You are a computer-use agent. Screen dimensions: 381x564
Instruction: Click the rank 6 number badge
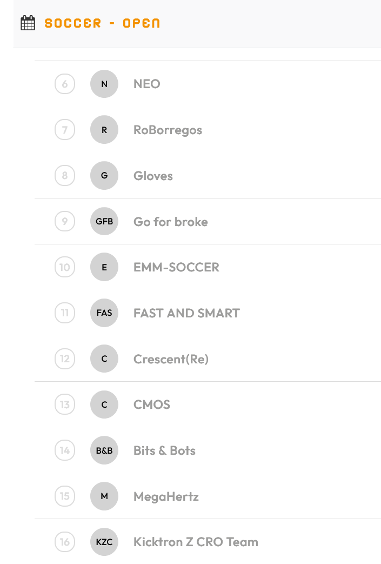point(65,84)
